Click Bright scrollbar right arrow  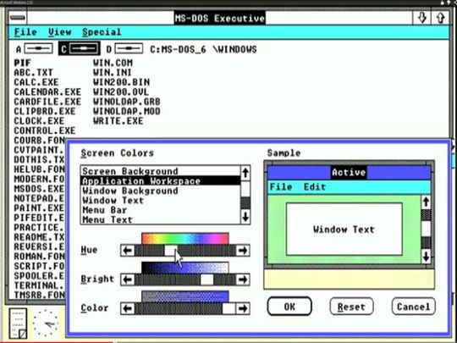coord(243,279)
